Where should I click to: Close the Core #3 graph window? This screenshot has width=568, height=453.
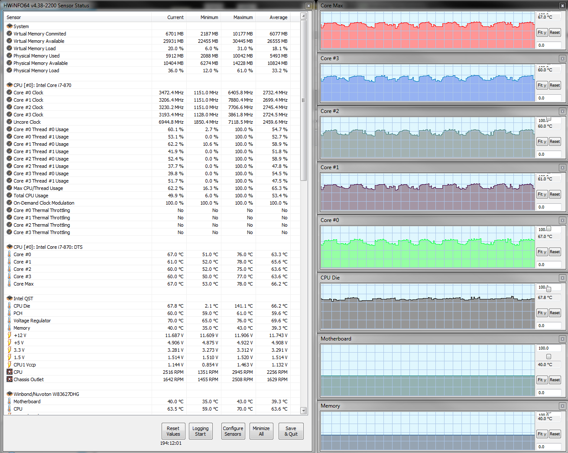coord(562,58)
